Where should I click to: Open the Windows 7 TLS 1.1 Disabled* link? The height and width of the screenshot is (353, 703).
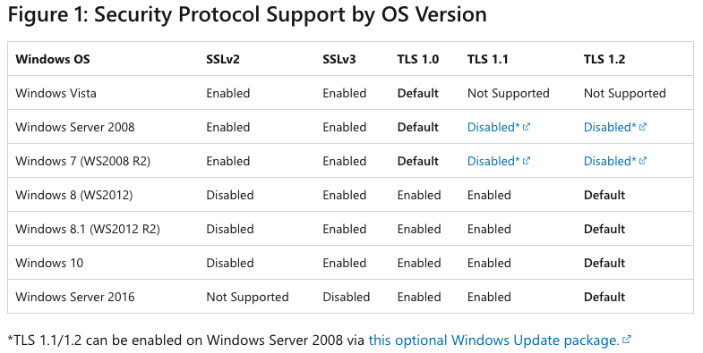pos(493,161)
